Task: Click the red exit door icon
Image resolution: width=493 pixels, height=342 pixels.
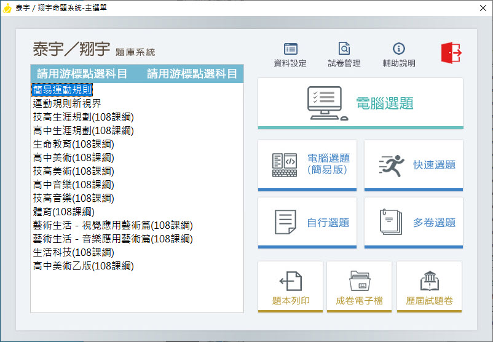Action: [451, 53]
